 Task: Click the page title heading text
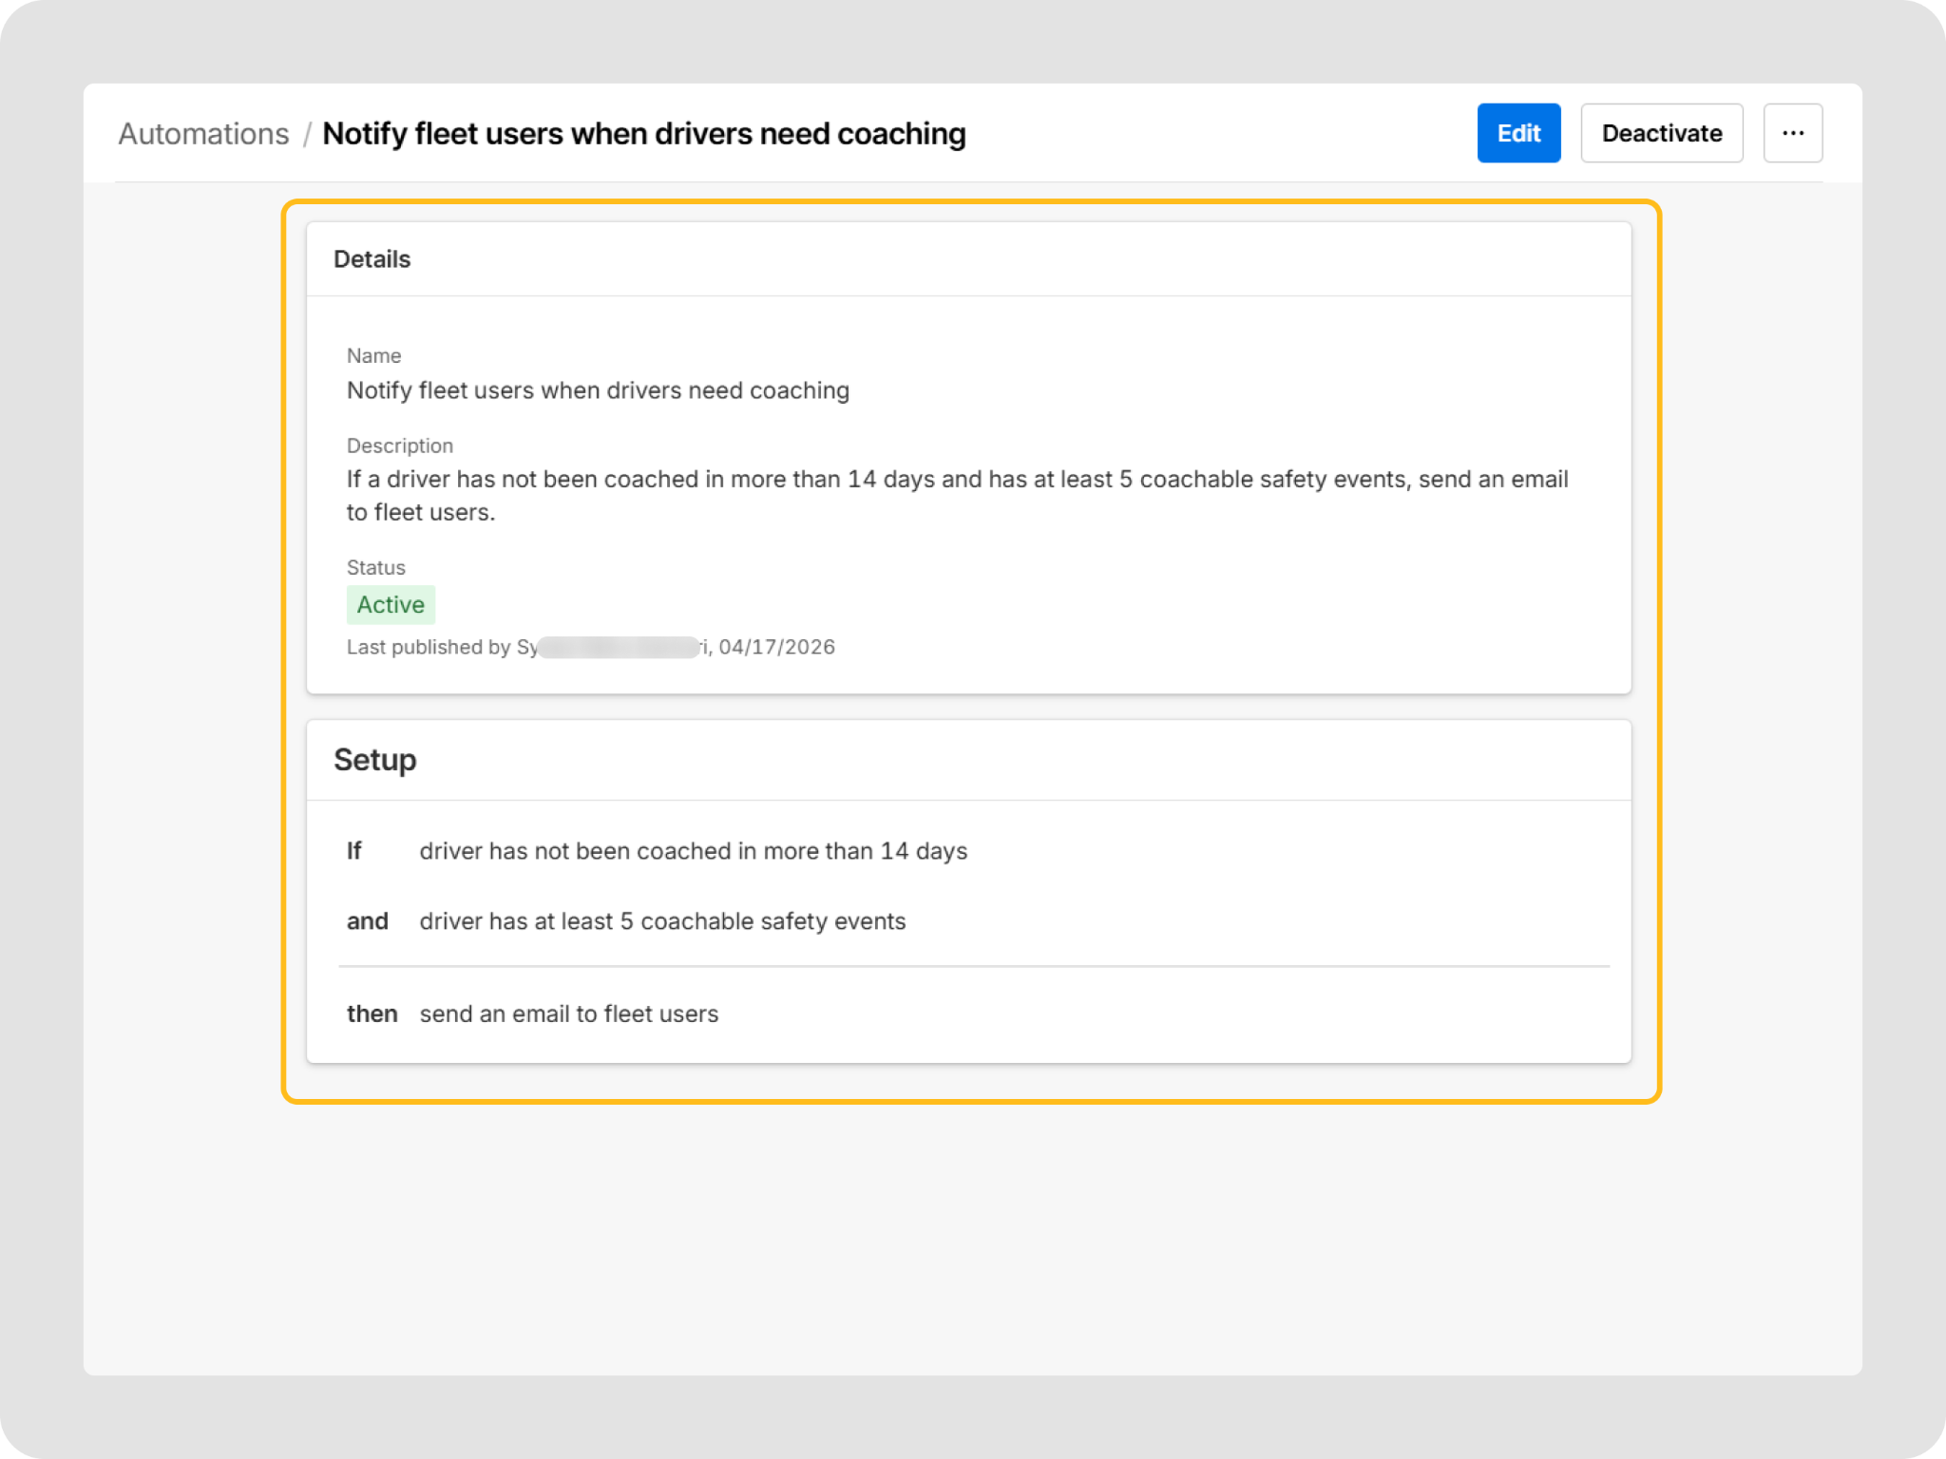click(643, 134)
